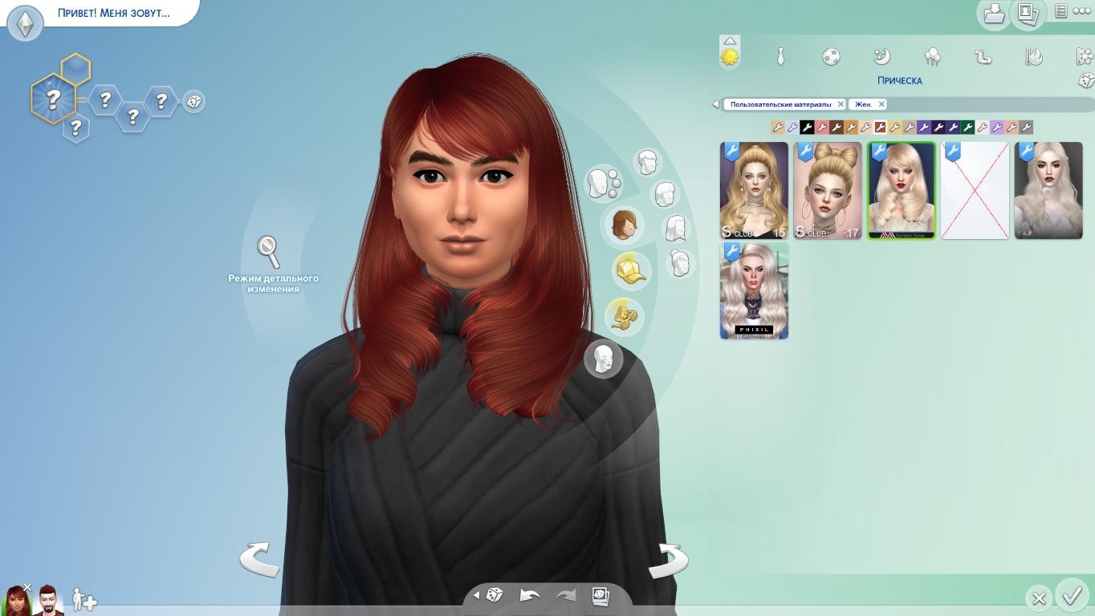Collapse outfit list with up arrow

730,40
